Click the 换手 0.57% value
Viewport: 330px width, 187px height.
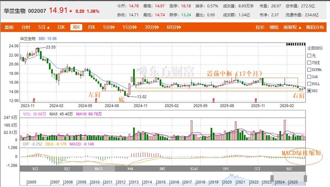212,6
